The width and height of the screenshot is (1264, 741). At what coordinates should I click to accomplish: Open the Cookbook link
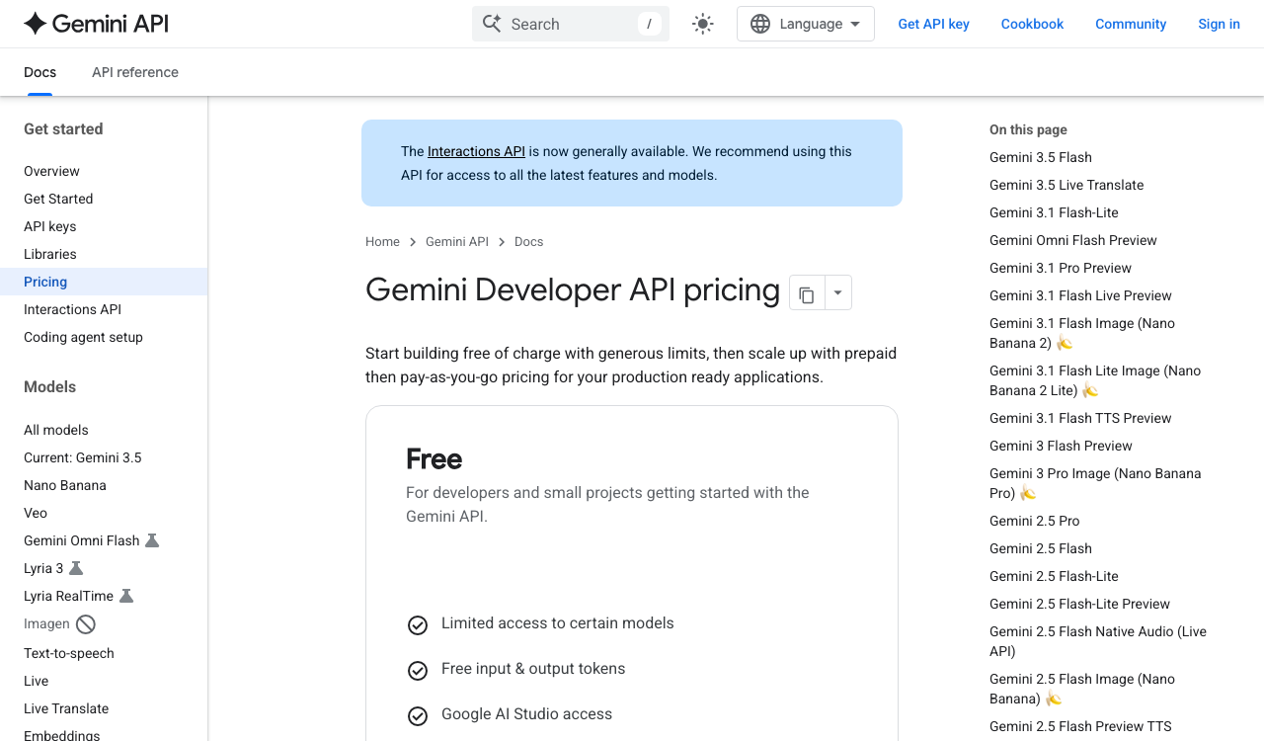click(1032, 24)
